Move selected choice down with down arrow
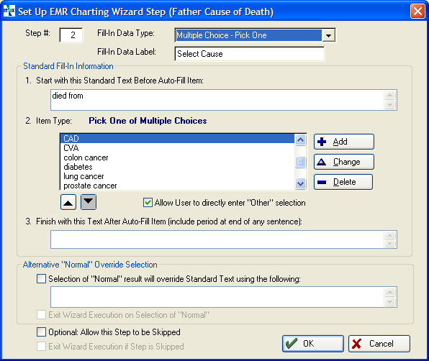Image resolution: width=429 pixels, height=361 pixels. 89,202
